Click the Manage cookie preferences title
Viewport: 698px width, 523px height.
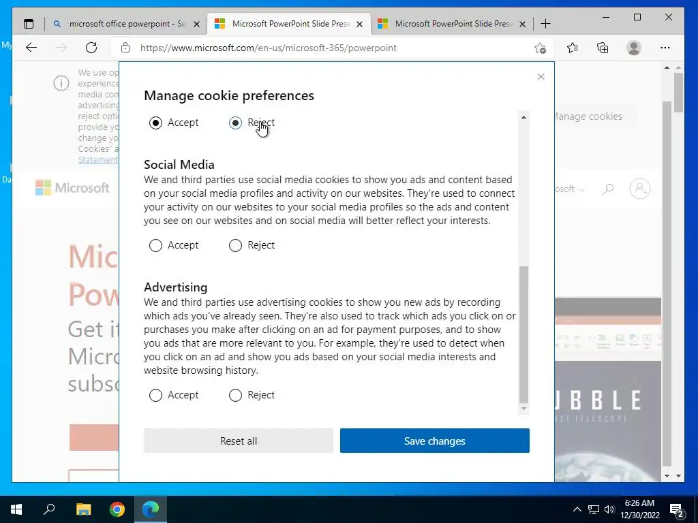click(x=229, y=95)
